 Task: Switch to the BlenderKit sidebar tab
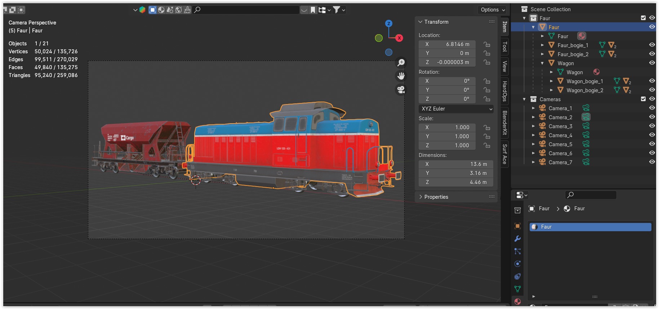click(x=505, y=123)
